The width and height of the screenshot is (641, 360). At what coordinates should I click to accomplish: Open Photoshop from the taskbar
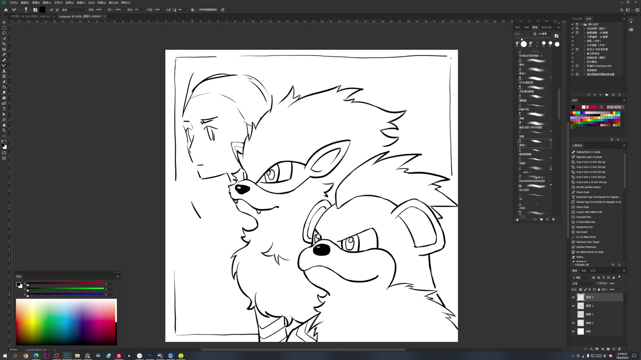[67, 356]
